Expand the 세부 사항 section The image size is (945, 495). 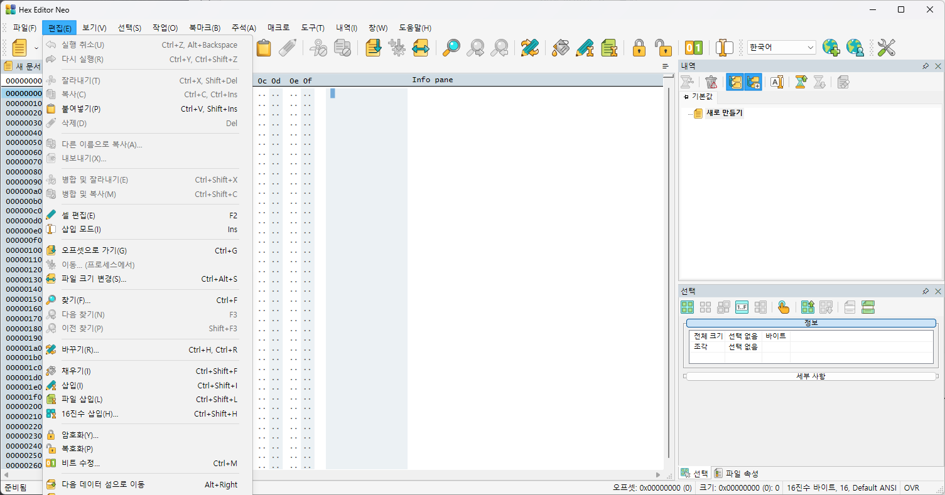click(x=811, y=376)
